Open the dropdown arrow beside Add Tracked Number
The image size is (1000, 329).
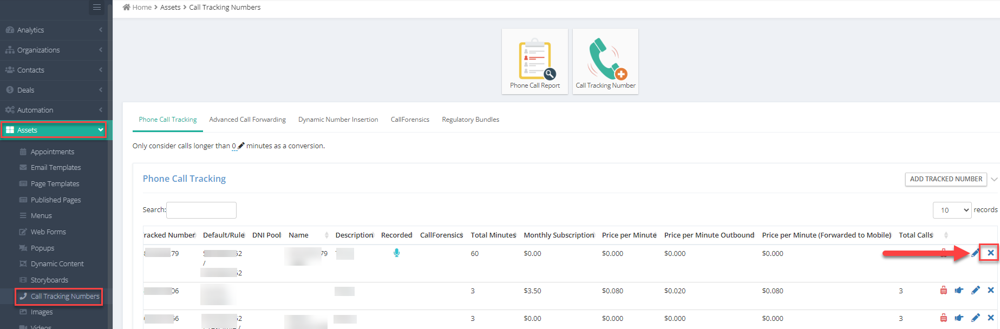[994, 179]
